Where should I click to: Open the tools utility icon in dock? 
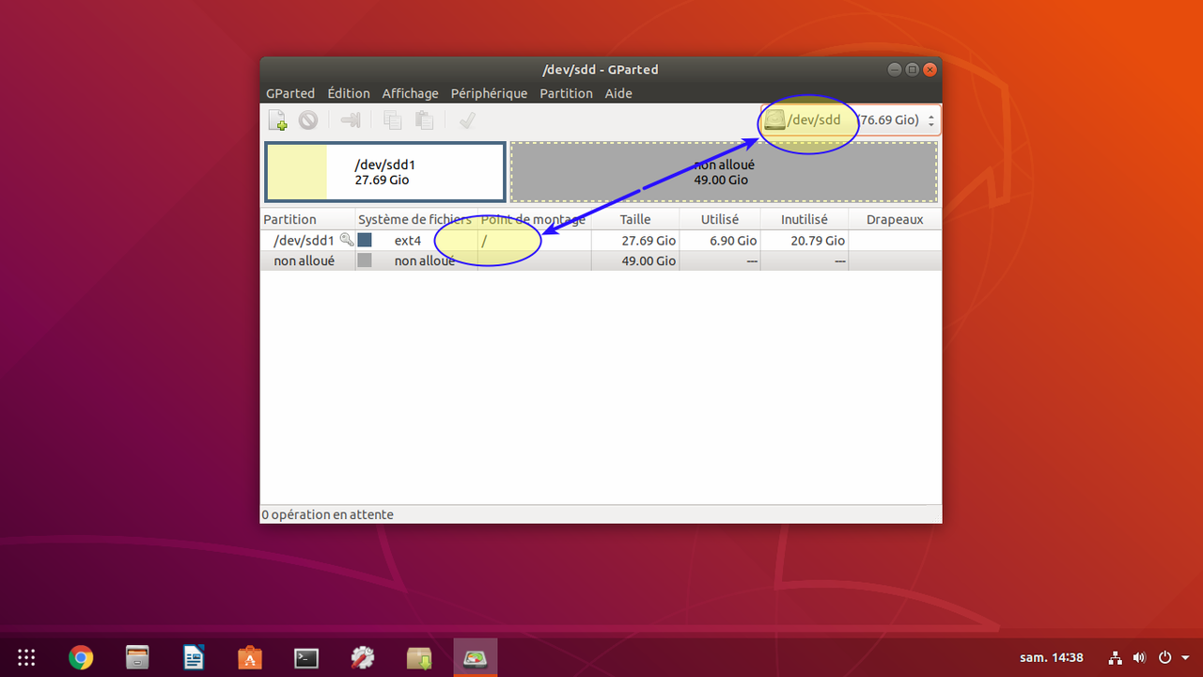click(x=363, y=657)
